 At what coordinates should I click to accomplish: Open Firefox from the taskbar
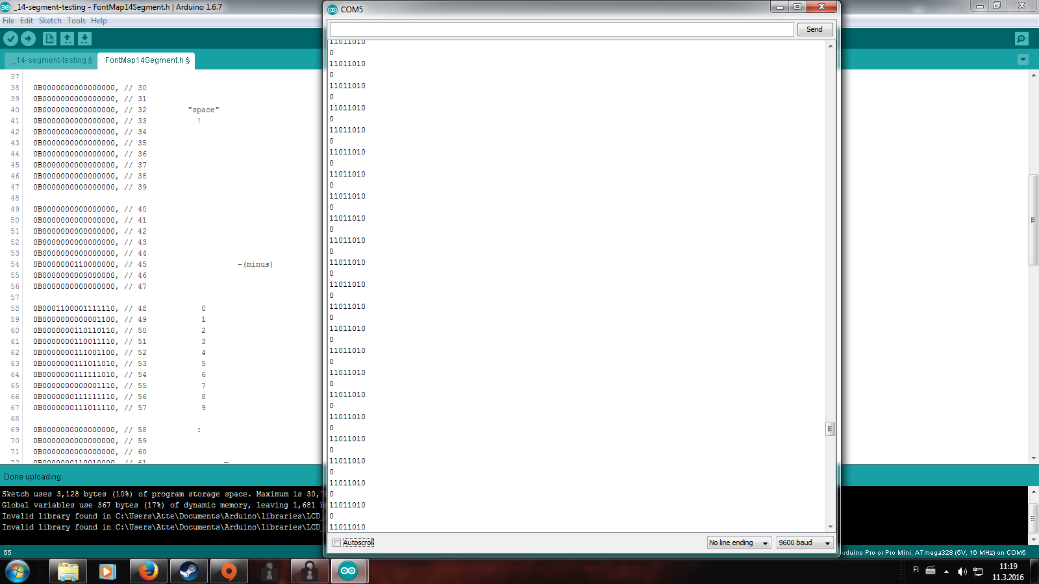point(148,572)
